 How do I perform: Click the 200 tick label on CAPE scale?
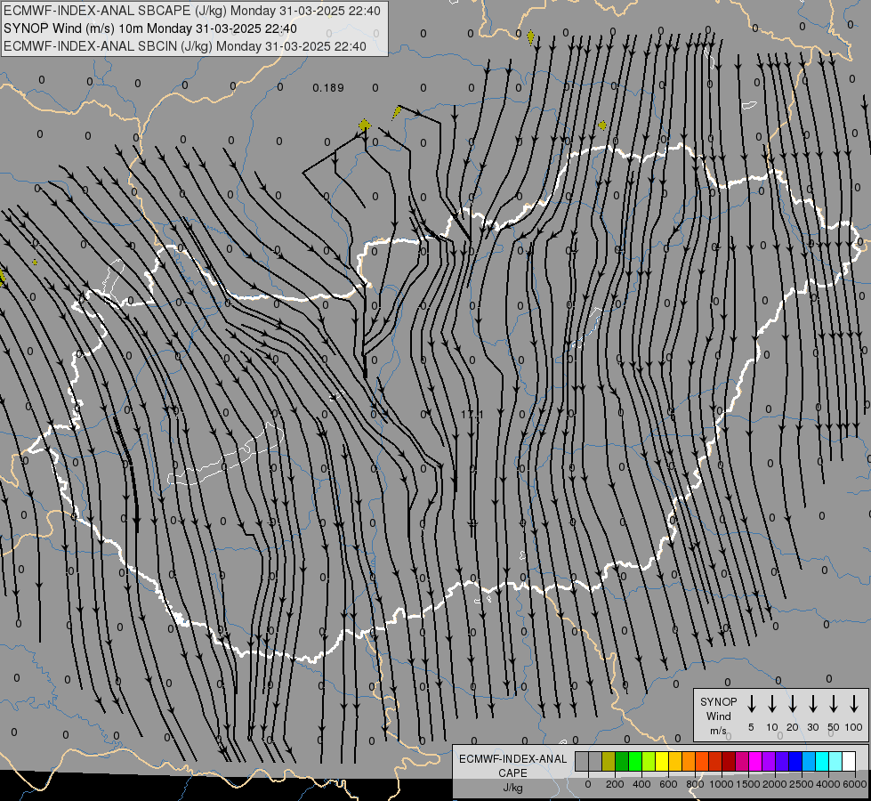coord(615,784)
